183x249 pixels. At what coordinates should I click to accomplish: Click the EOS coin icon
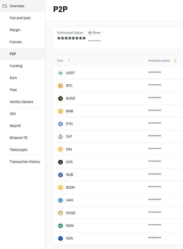click(x=60, y=162)
